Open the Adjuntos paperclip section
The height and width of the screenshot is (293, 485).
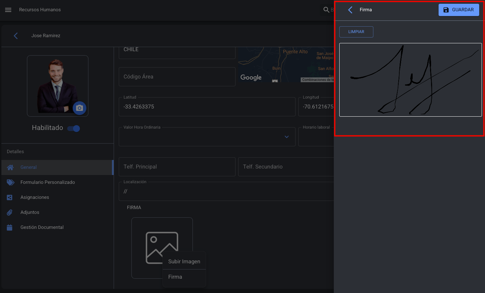pyautogui.click(x=10, y=213)
